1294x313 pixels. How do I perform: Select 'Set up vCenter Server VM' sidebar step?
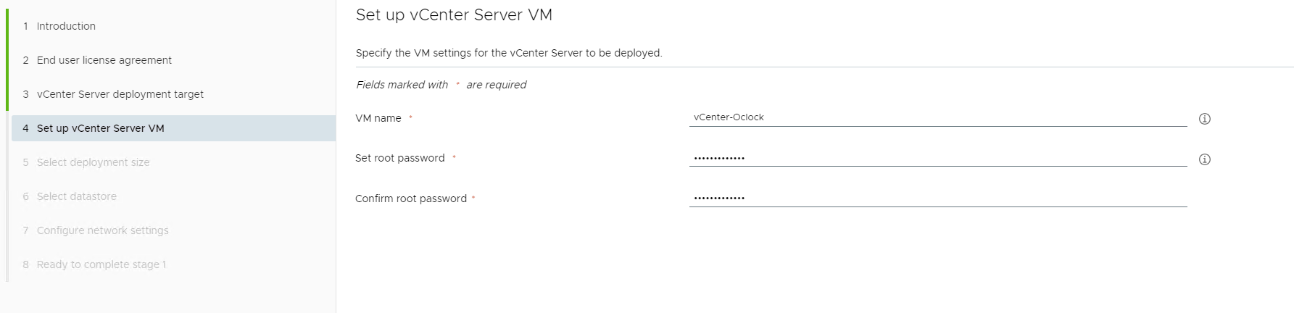(101, 128)
